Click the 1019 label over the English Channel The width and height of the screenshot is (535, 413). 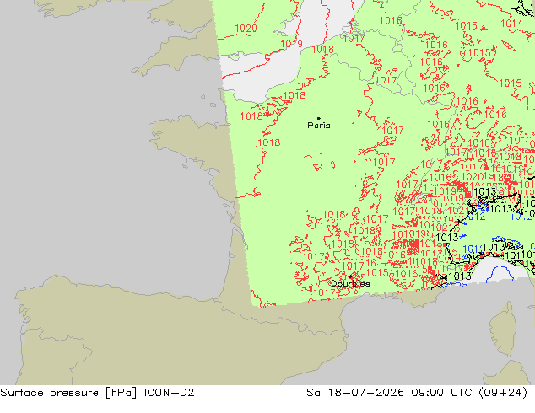(x=291, y=44)
